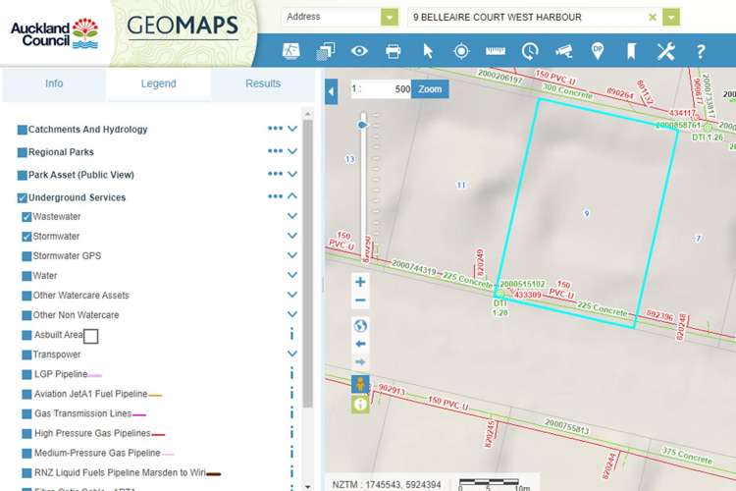Open the Address search type dropdown
Screen dimensions: 736x491
point(390,18)
